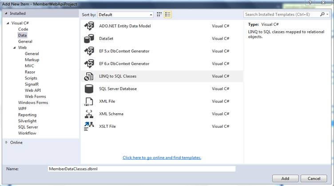Select General under Web

tap(32, 54)
